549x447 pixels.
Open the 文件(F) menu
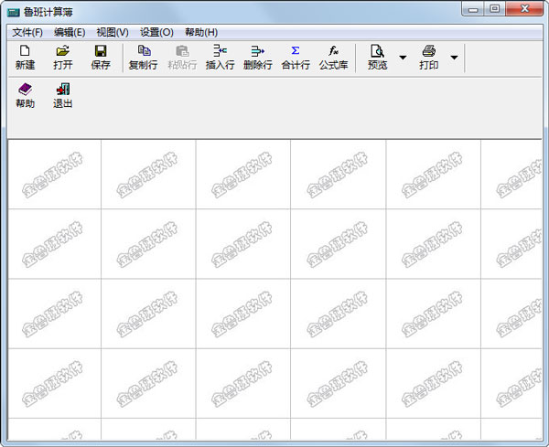27,33
